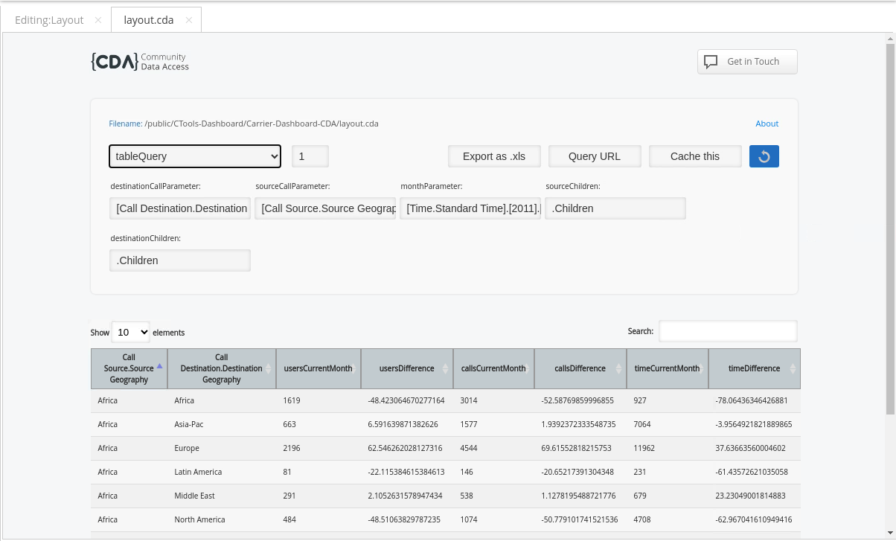The width and height of the screenshot is (896, 541).
Task: Focus the table Search input field
Action: 727,331
